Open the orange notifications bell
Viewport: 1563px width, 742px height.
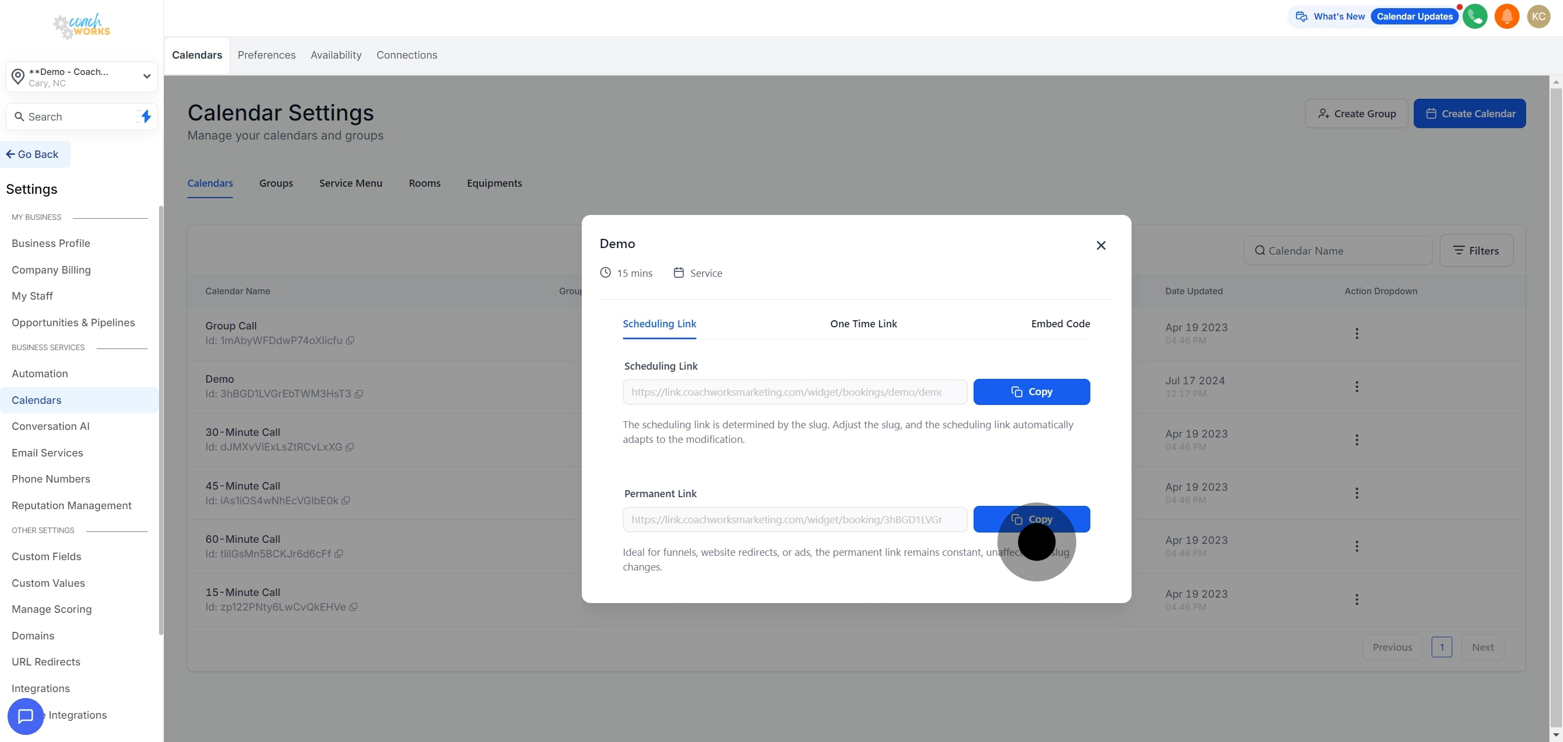(1507, 16)
